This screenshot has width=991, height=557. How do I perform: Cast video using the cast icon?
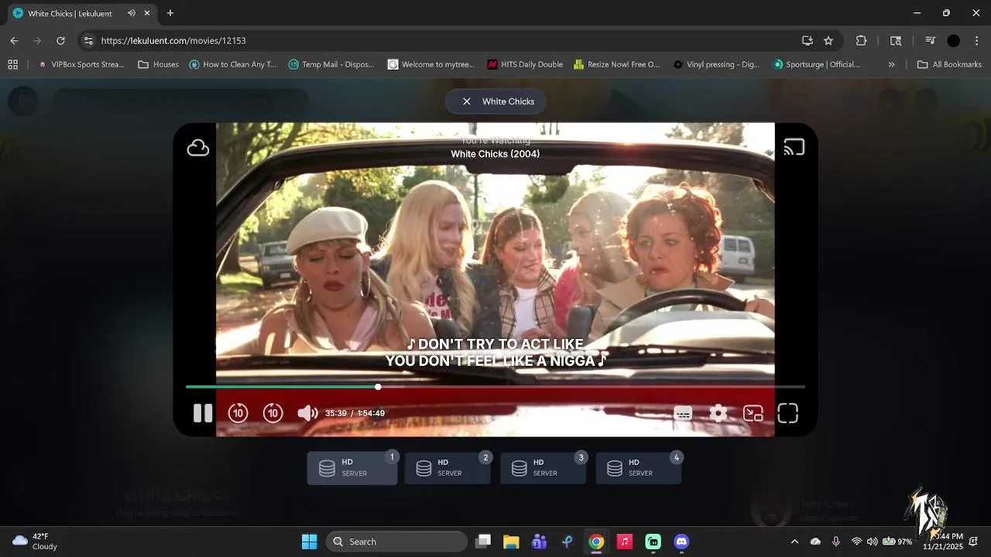click(794, 148)
